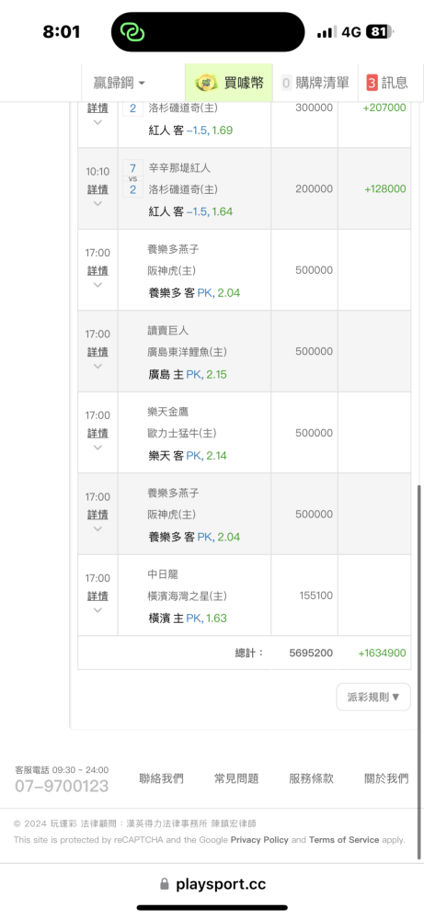The width and height of the screenshot is (424, 919).
Task: Expand chevron under 中日龍 game 詳情
Action: tap(97, 610)
